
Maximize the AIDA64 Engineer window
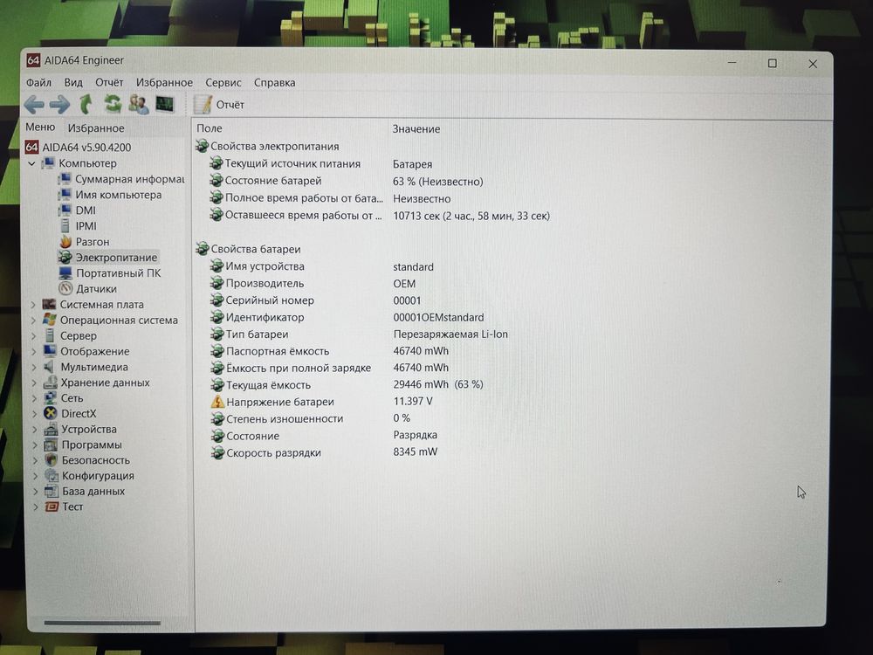pyautogui.click(x=773, y=64)
